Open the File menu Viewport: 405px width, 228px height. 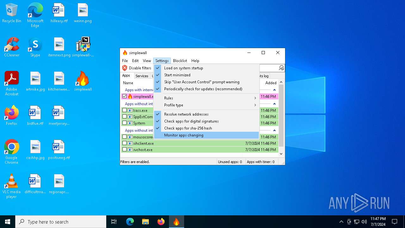click(125, 61)
